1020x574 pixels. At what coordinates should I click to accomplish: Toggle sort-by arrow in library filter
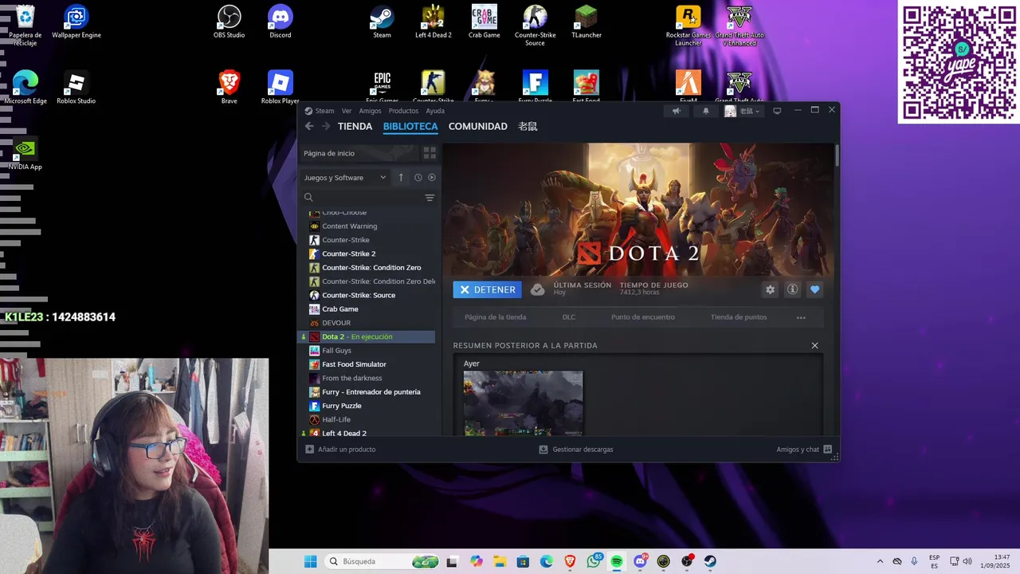pos(401,177)
